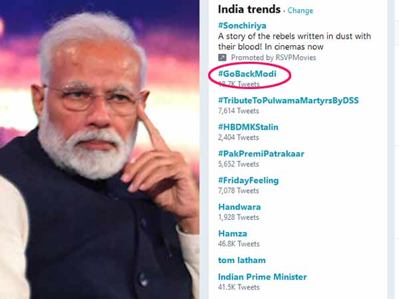Click the Indian Prime Minister trend
Screen dimensions: 399x299
coord(262,276)
